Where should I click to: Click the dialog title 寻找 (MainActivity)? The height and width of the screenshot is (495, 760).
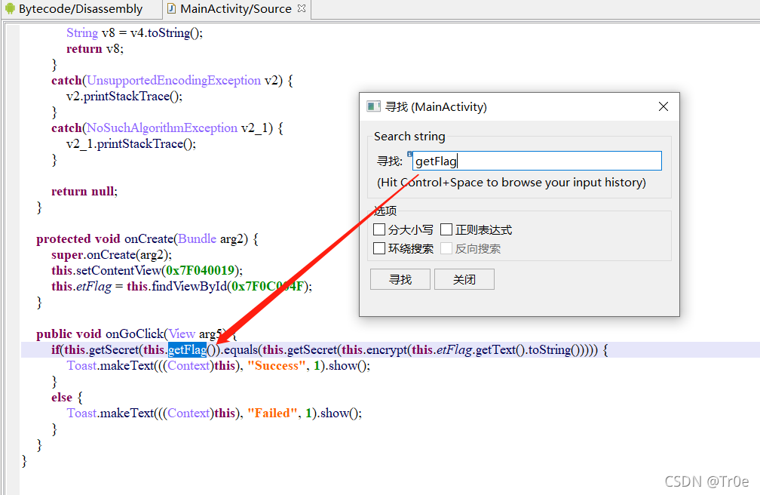tap(436, 106)
